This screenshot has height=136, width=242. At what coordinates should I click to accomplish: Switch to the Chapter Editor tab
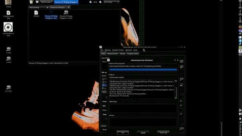[x=133, y=54]
